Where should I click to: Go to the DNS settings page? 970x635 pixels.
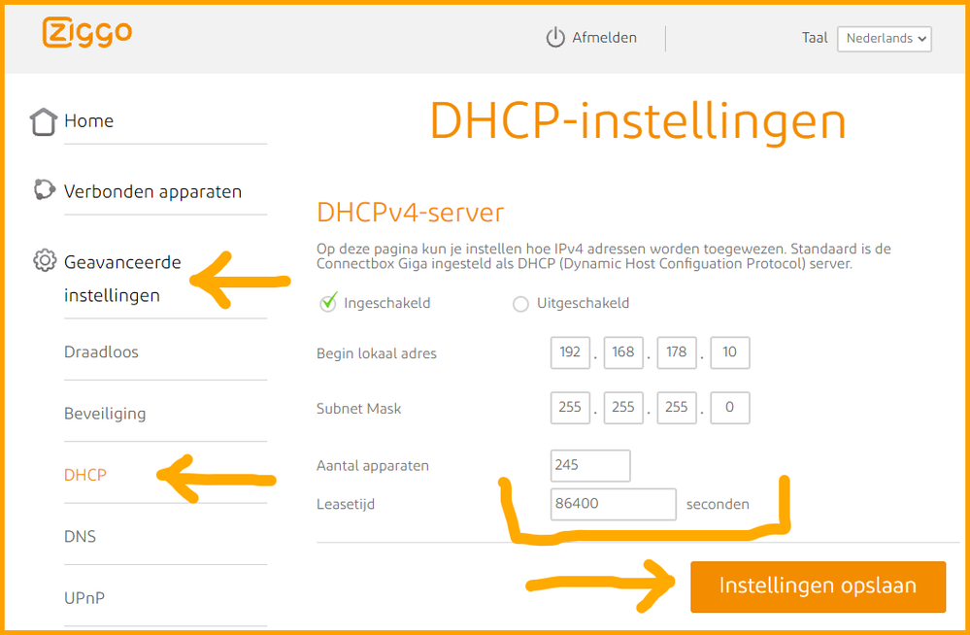click(x=80, y=536)
